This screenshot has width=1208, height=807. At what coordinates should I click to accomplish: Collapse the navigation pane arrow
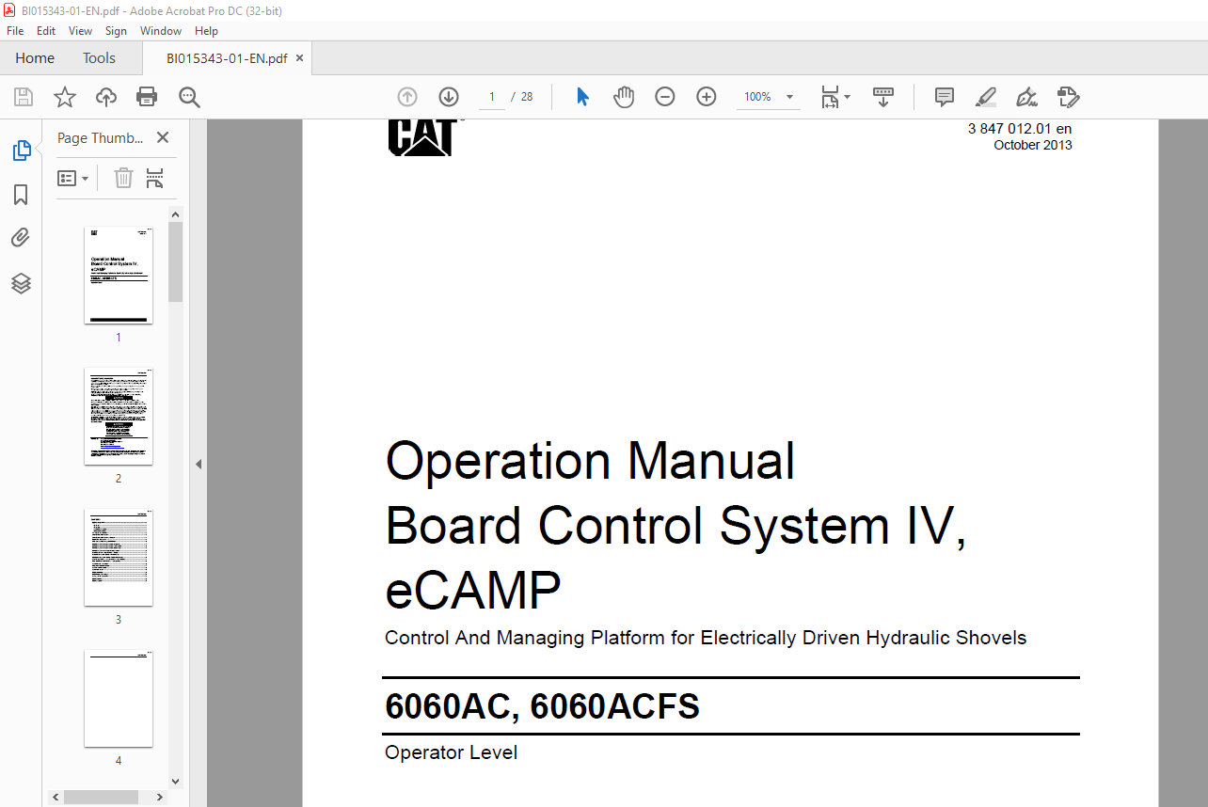coord(199,464)
